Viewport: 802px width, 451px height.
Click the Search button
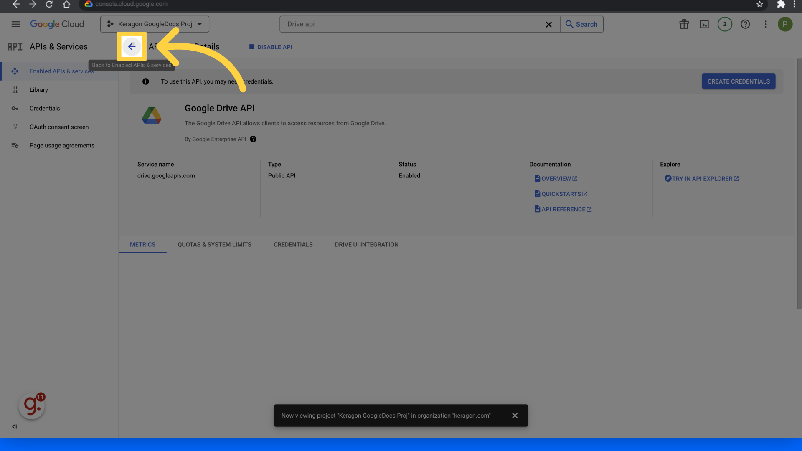[x=581, y=24]
